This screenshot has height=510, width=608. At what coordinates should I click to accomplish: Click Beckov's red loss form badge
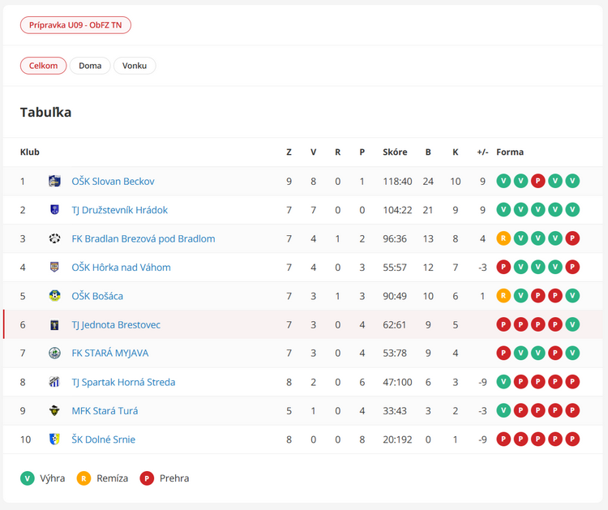(538, 182)
